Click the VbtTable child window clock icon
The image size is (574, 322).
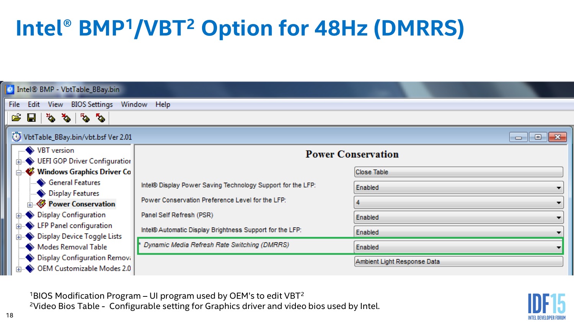pos(16,137)
